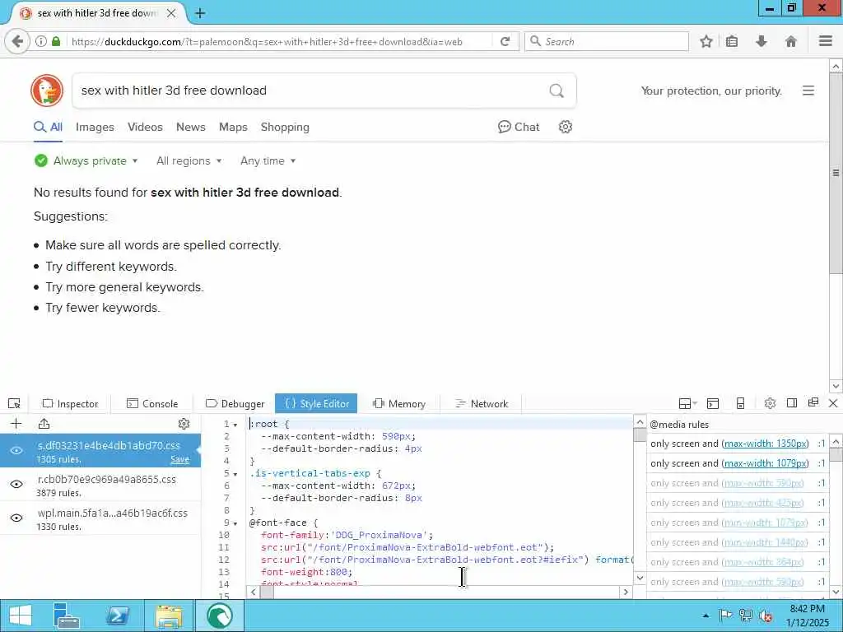
Task: Switch to Shopping results tab
Action: (285, 127)
